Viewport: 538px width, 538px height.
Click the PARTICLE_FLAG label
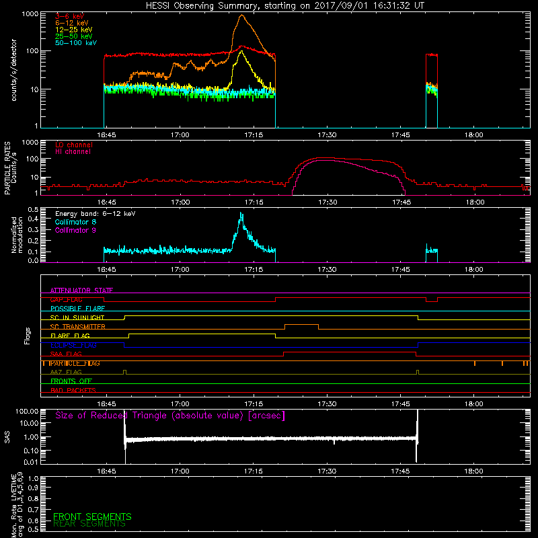pyautogui.click(x=75, y=363)
